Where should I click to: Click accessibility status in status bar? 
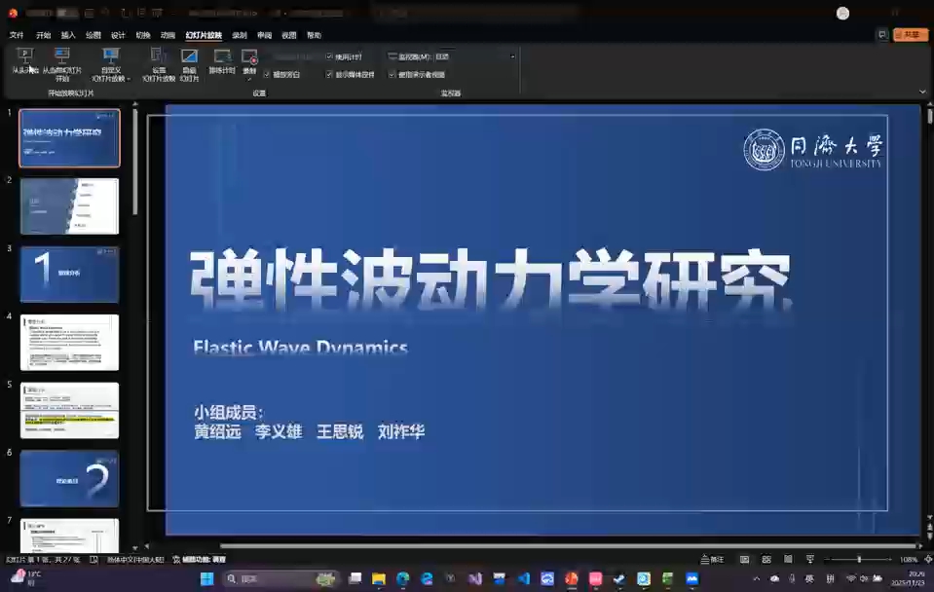click(x=199, y=559)
